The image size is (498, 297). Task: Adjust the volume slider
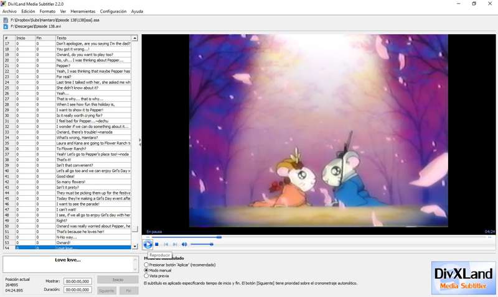[x=202, y=244]
